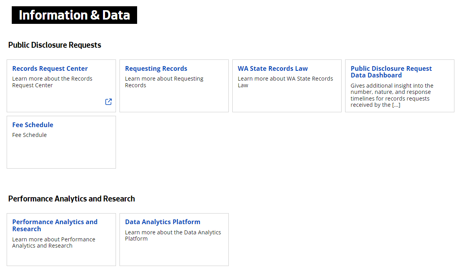Click the "Learn more about Requesting Records" description
Image resolution: width=465 pixels, height=275 pixels.
click(x=164, y=82)
